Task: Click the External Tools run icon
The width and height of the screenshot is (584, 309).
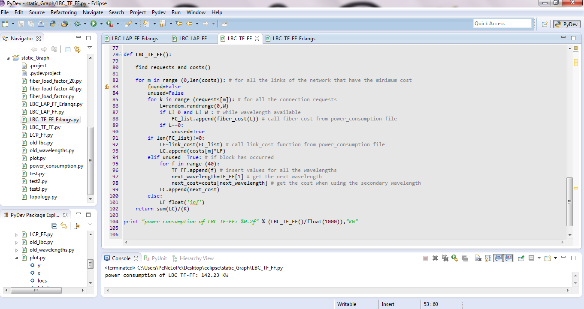Action: click(110, 24)
